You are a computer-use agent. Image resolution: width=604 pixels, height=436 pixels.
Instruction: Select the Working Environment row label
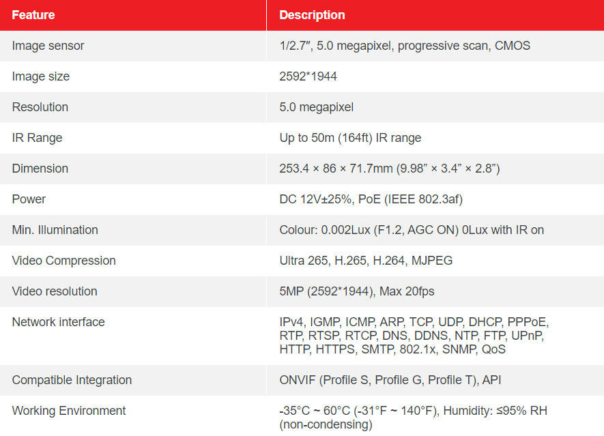tap(69, 411)
